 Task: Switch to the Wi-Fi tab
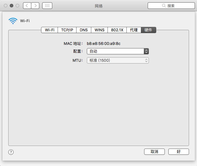pos(50,30)
